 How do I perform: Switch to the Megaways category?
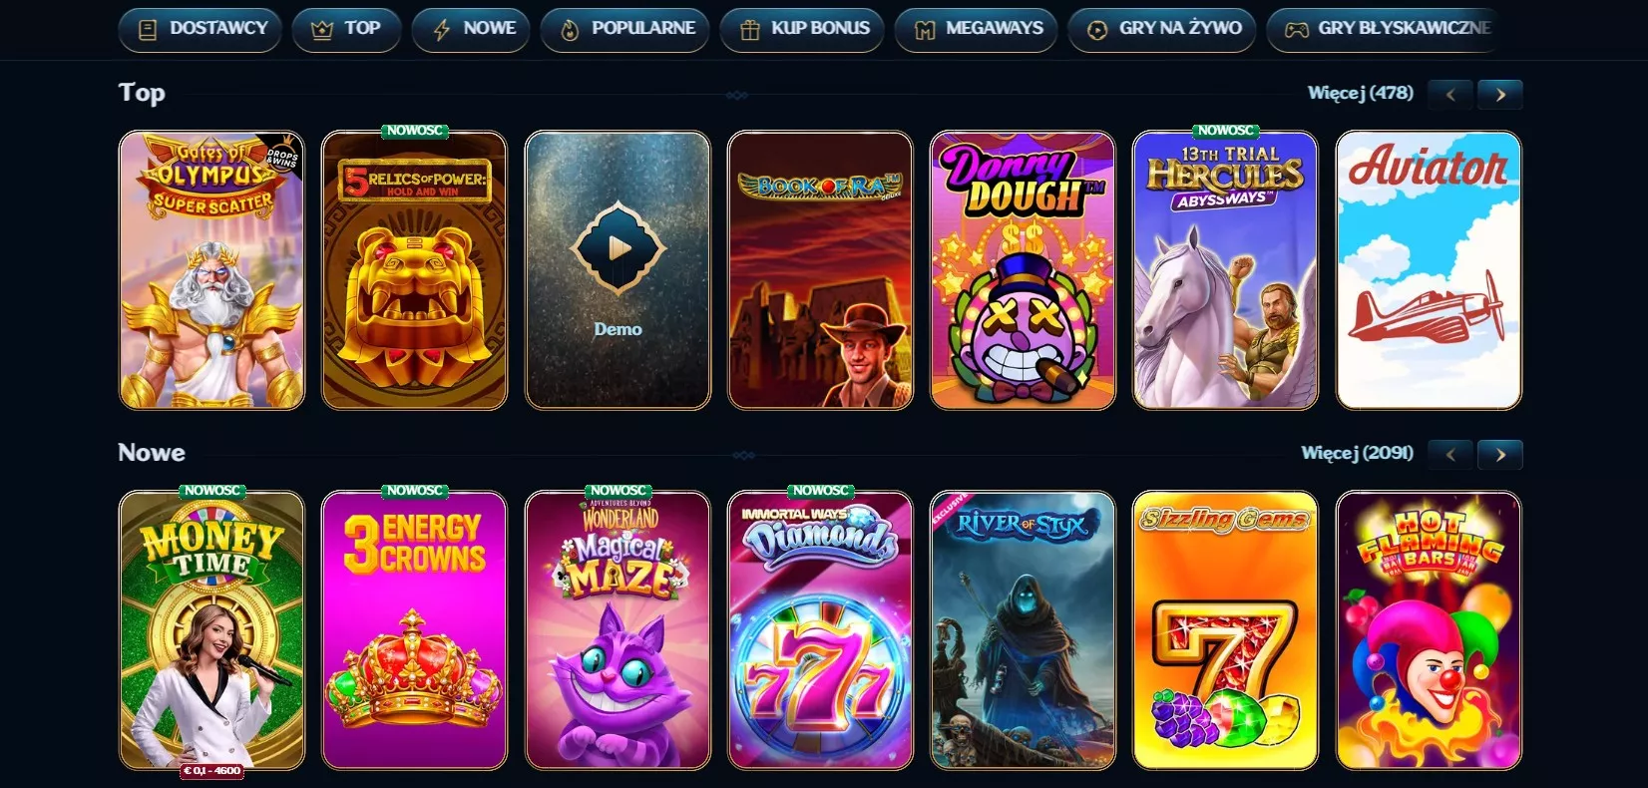click(x=976, y=29)
